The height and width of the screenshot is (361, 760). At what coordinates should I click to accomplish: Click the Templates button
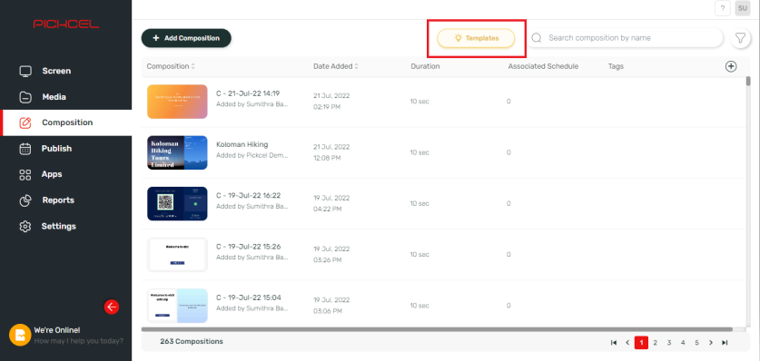pyautogui.click(x=476, y=38)
